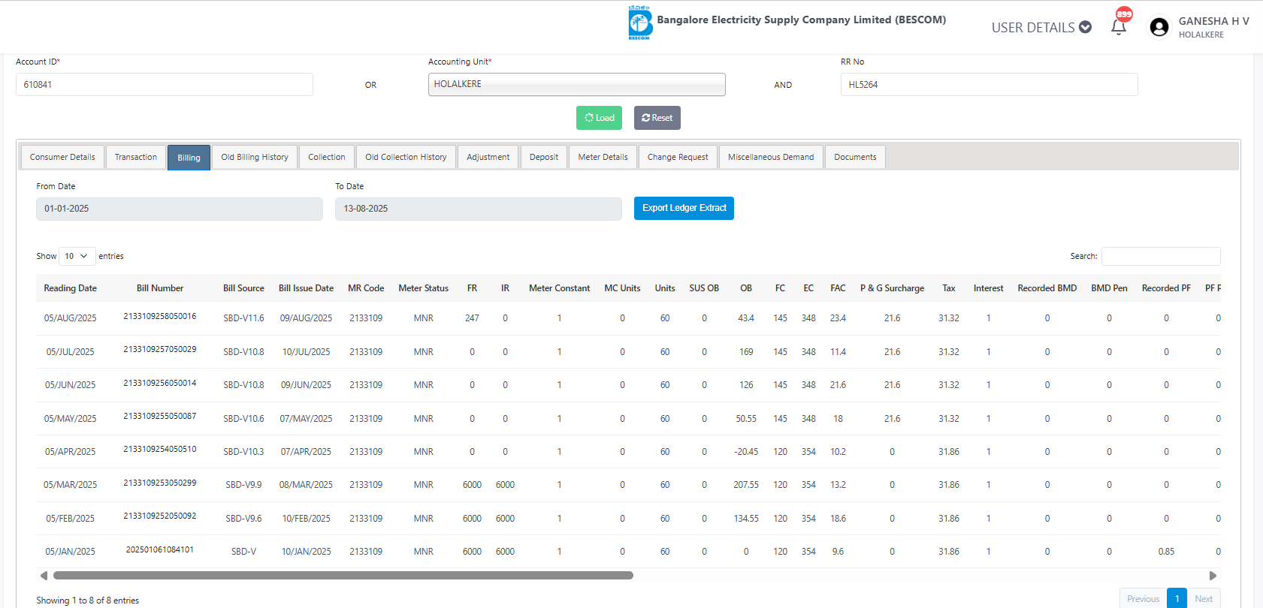Open the notifications bell icon

(1118, 27)
